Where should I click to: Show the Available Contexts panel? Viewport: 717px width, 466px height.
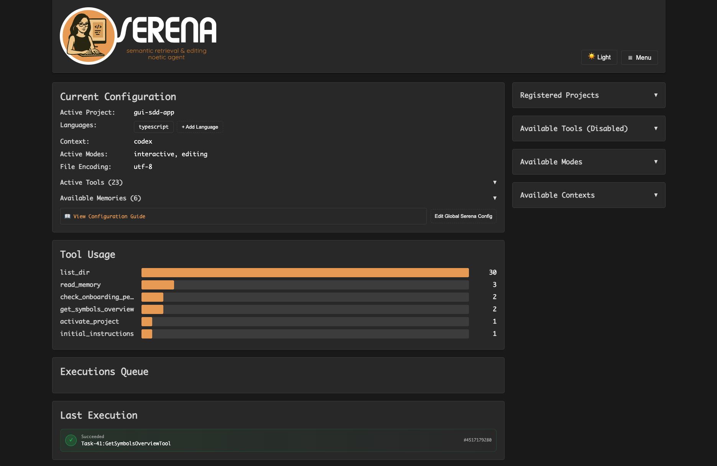(x=589, y=195)
